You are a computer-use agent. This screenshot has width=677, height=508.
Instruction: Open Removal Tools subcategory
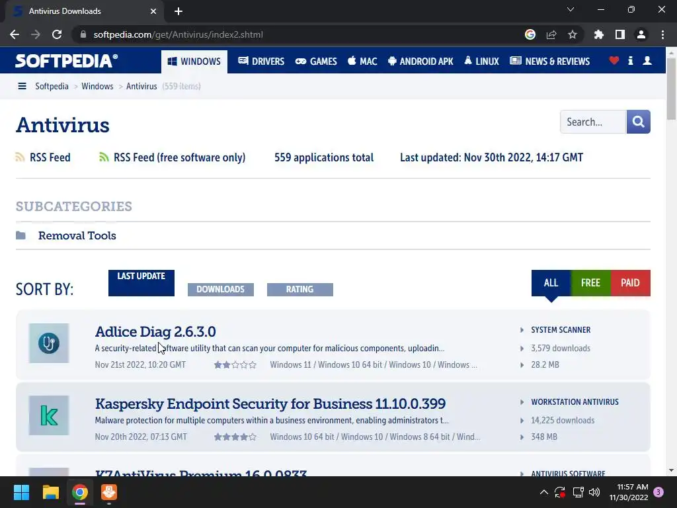pyautogui.click(x=77, y=236)
